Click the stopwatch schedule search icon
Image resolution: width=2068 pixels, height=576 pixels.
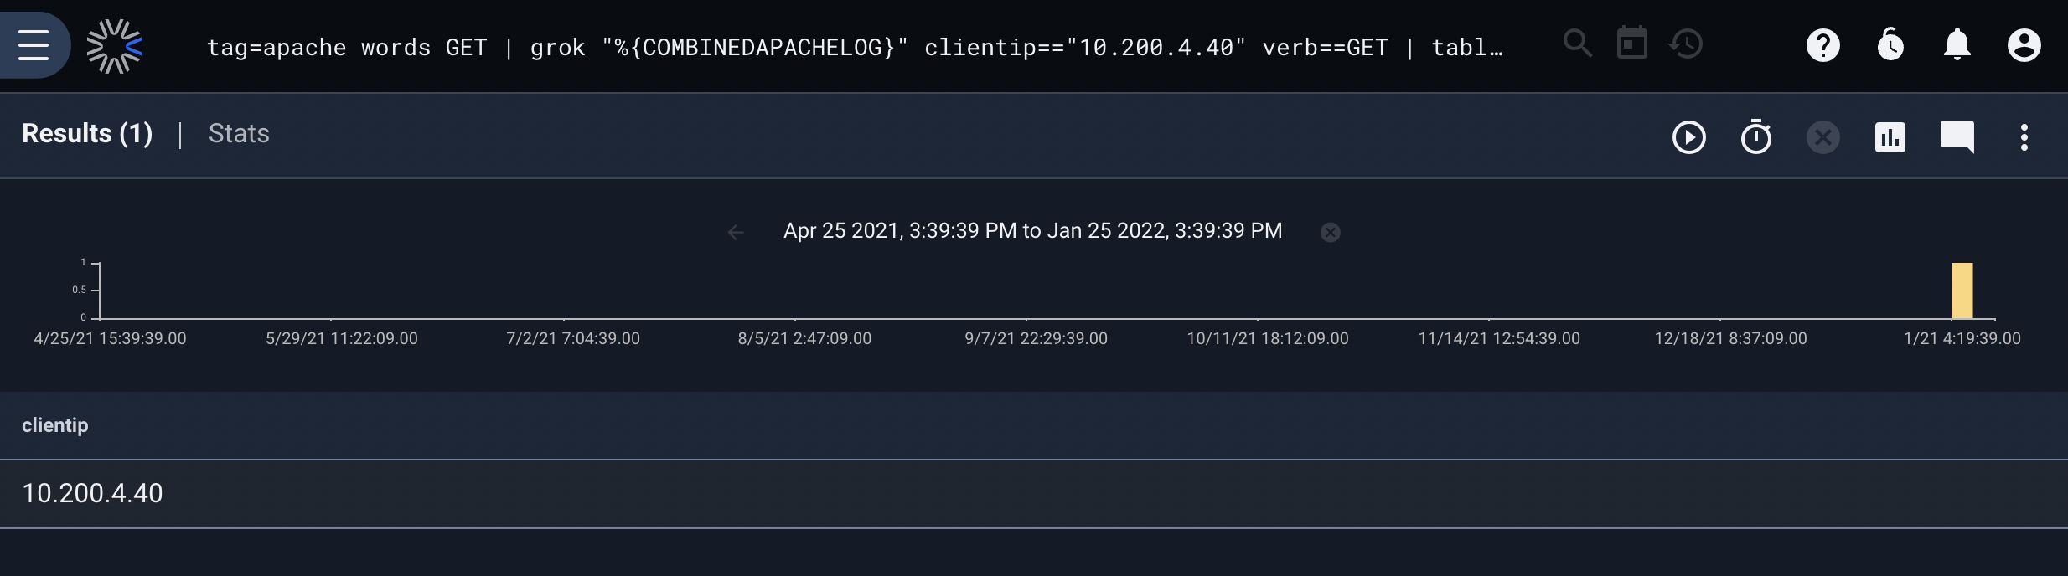coord(1756,137)
